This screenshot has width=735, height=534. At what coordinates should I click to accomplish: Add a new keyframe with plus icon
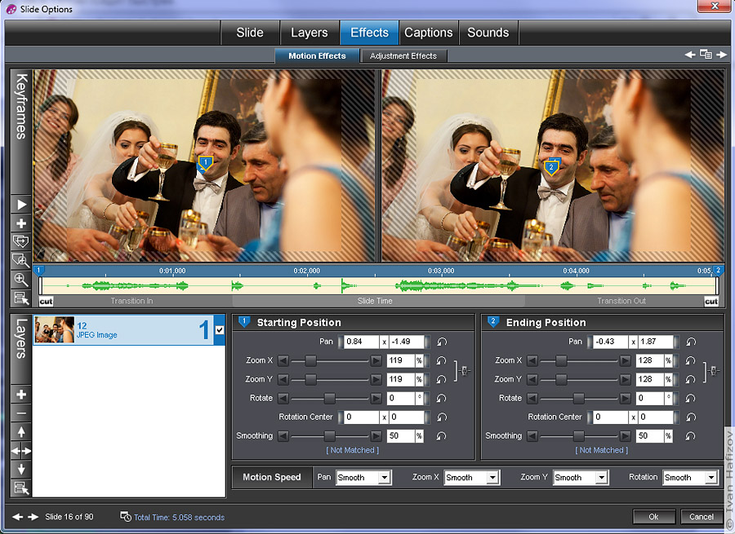click(x=21, y=223)
